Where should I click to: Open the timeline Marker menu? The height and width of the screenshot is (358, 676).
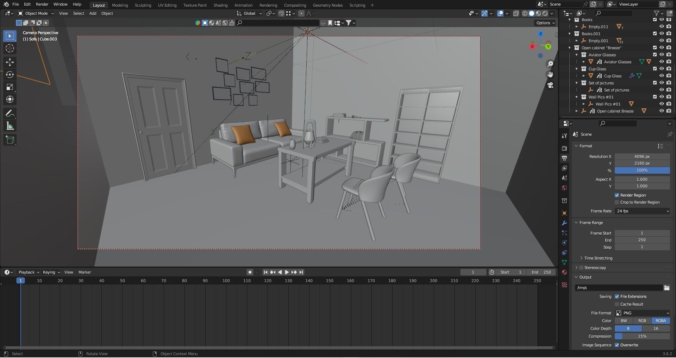tap(84, 272)
